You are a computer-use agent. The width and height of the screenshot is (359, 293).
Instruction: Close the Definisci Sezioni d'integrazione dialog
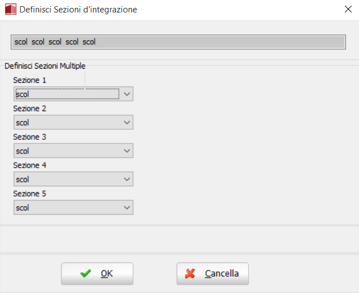tap(348, 10)
